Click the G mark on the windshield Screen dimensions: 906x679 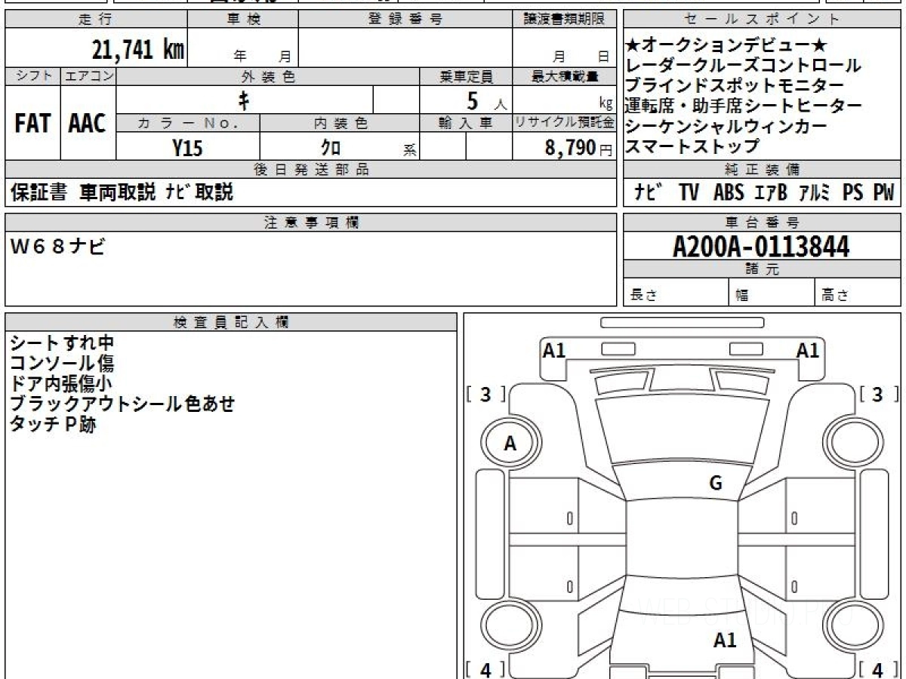click(716, 484)
